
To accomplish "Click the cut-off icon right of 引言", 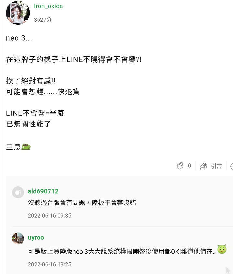I will pyautogui.click(x=232, y=166).
